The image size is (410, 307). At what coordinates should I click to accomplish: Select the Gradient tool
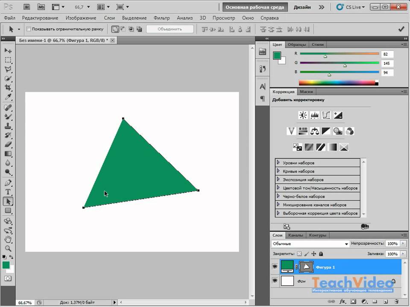[8, 154]
